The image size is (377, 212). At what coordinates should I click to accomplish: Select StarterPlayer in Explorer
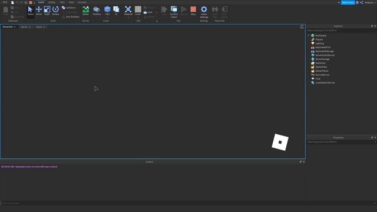click(x=322, y=71)
